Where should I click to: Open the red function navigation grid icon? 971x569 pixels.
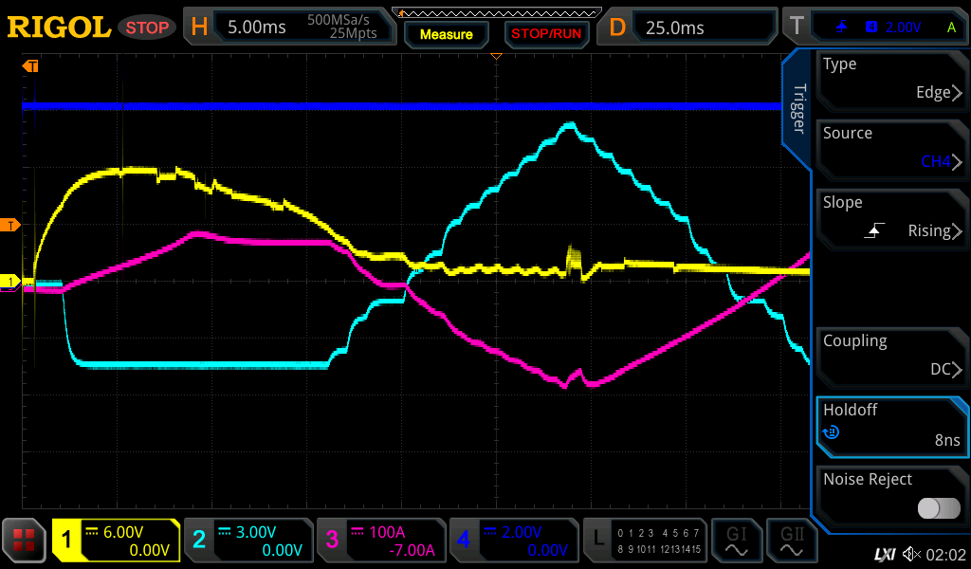24,541
